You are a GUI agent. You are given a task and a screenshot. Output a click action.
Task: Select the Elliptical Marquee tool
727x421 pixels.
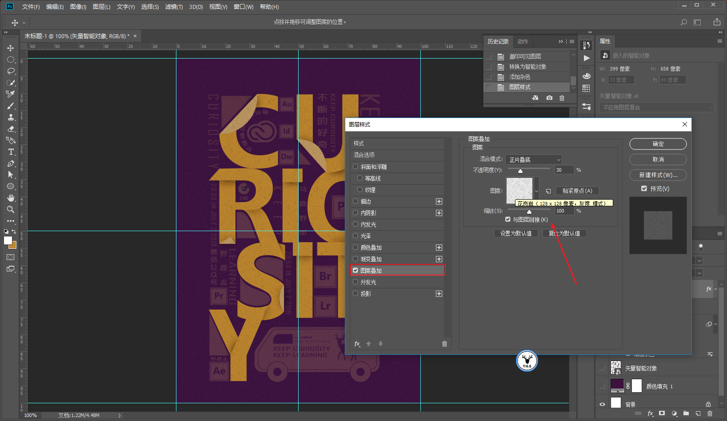click(x=11, y=59)
